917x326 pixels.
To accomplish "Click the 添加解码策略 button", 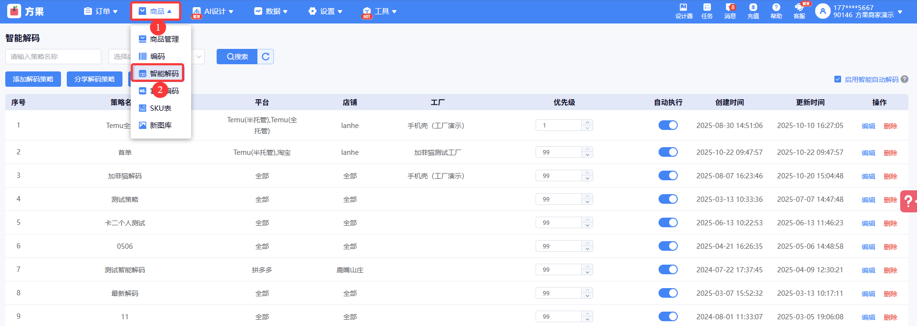I will [33, 79].
